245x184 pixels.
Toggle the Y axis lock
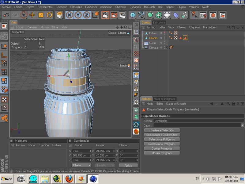tap(78, 15)
